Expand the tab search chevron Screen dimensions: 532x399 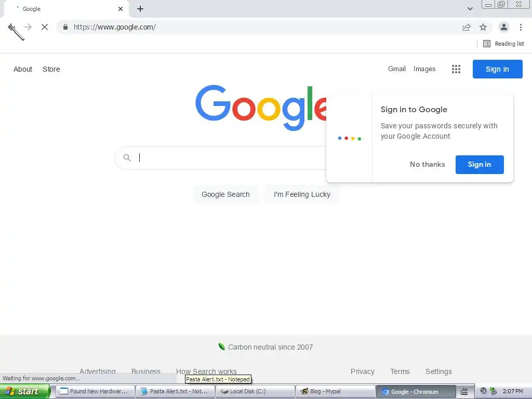(x=470, y=9)
